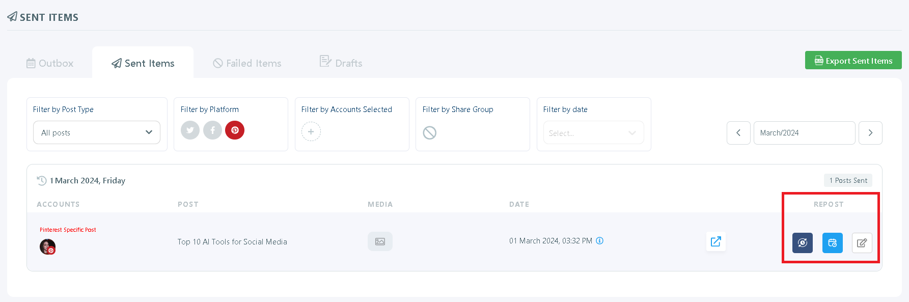Click the share group no-selection icon
Viewport: 909px width, 302px height.
[x=430, y=133]
